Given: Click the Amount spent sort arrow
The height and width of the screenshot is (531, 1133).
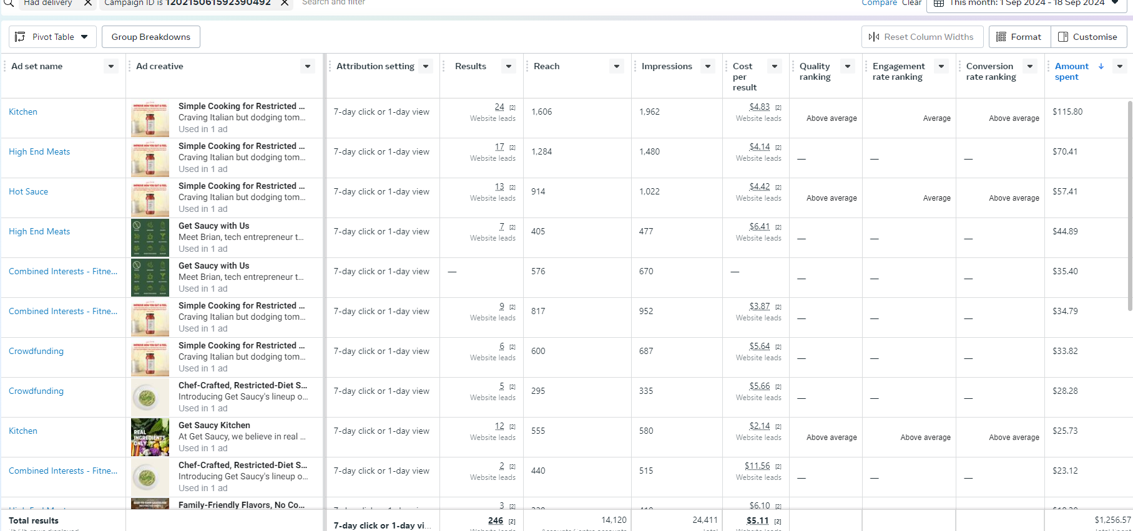Looking at the screenshot, I should (1101, 66).
